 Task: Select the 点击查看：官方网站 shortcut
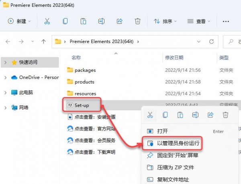pyautogui.click(x=91, y=129)
